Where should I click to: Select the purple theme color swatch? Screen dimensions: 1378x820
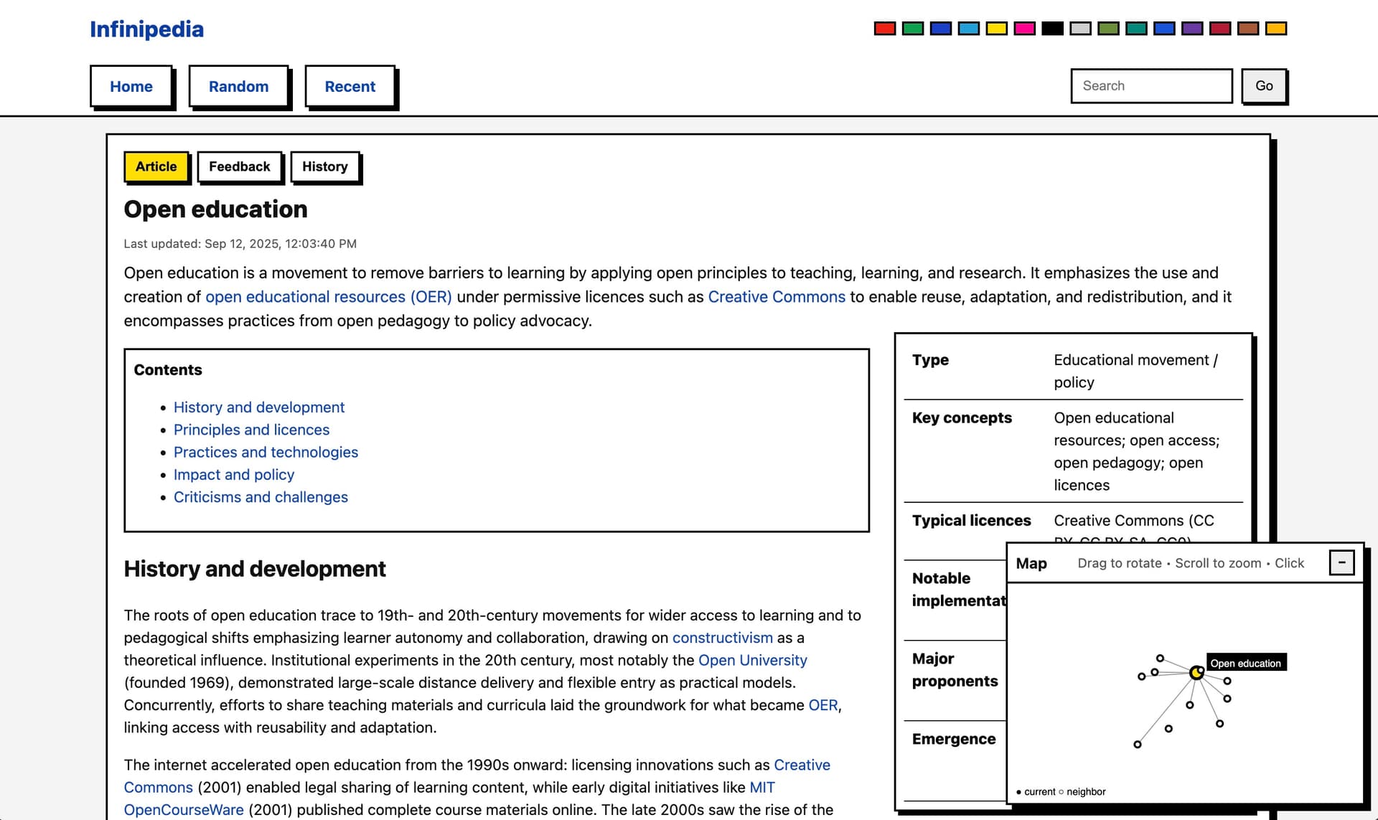(1192, 29)
